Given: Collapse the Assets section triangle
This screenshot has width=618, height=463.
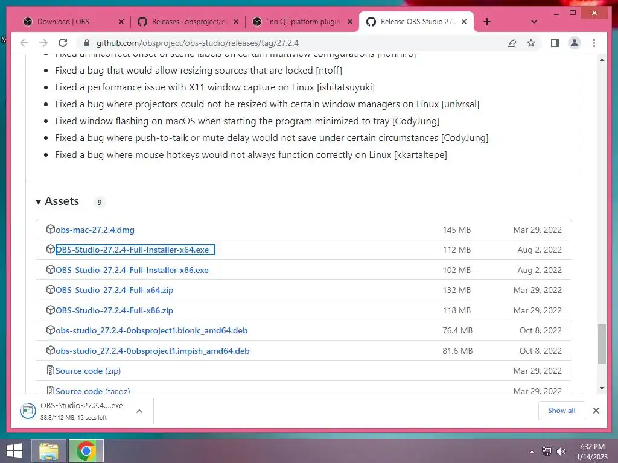Looking at the screenshot, I should pyautogui.click(x=38, y=202).
